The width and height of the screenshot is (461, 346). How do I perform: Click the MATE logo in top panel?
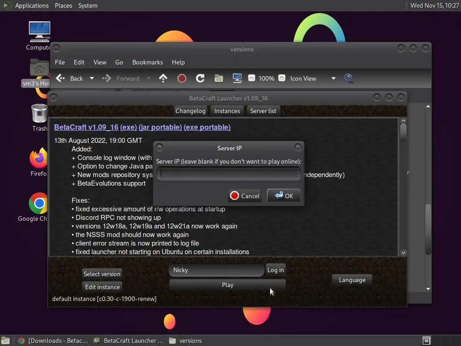pyautogui.click(x=7, y=5)
